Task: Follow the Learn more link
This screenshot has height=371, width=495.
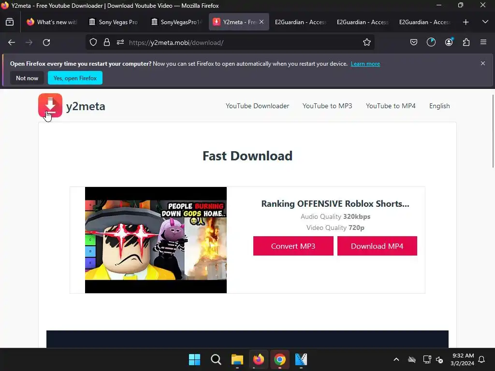Action: pyautogui.click(x=365, y=64)
